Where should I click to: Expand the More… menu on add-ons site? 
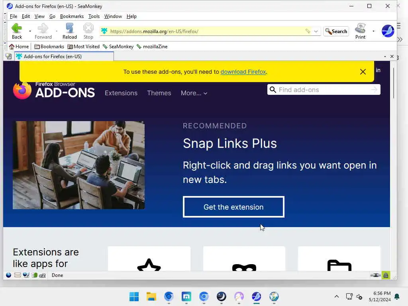(194, 93)
